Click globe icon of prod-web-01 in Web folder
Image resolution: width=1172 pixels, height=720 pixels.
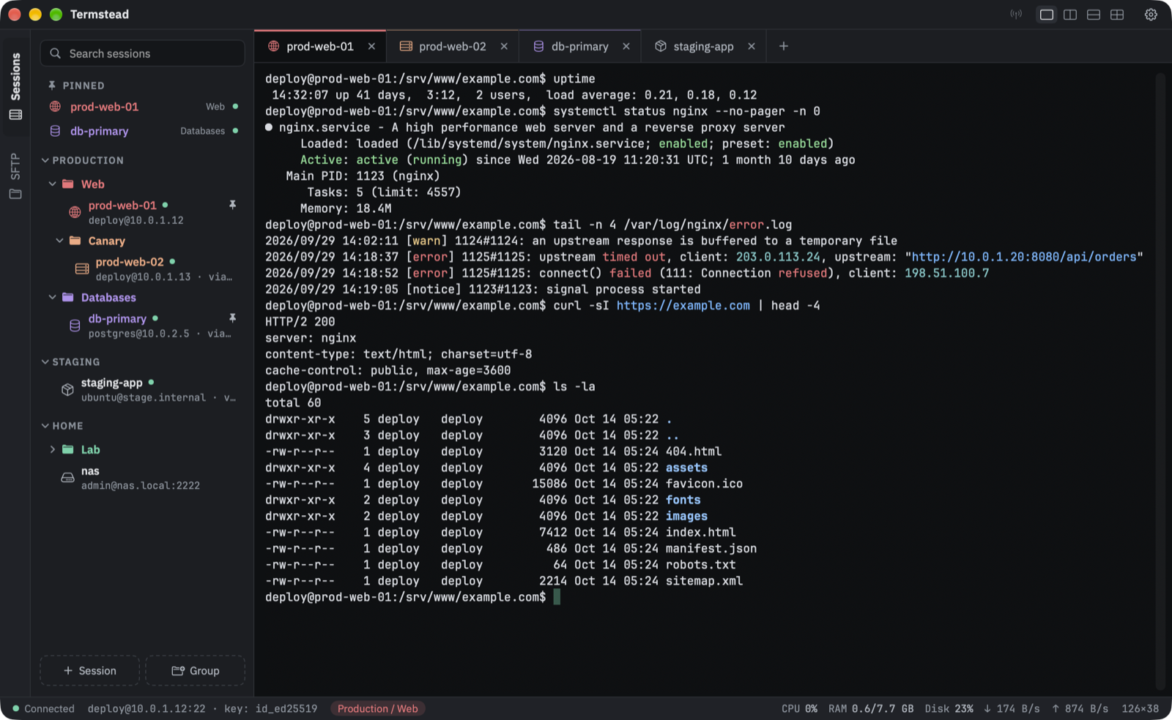(x=75, y=212)
